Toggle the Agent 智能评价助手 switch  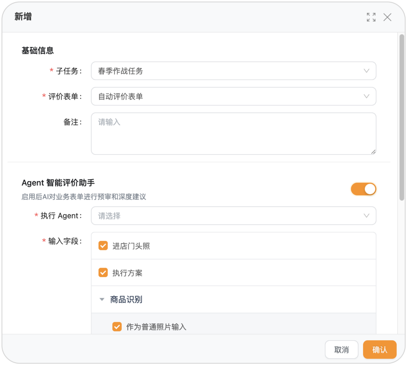pyautogui.click(x=363, y=189)
